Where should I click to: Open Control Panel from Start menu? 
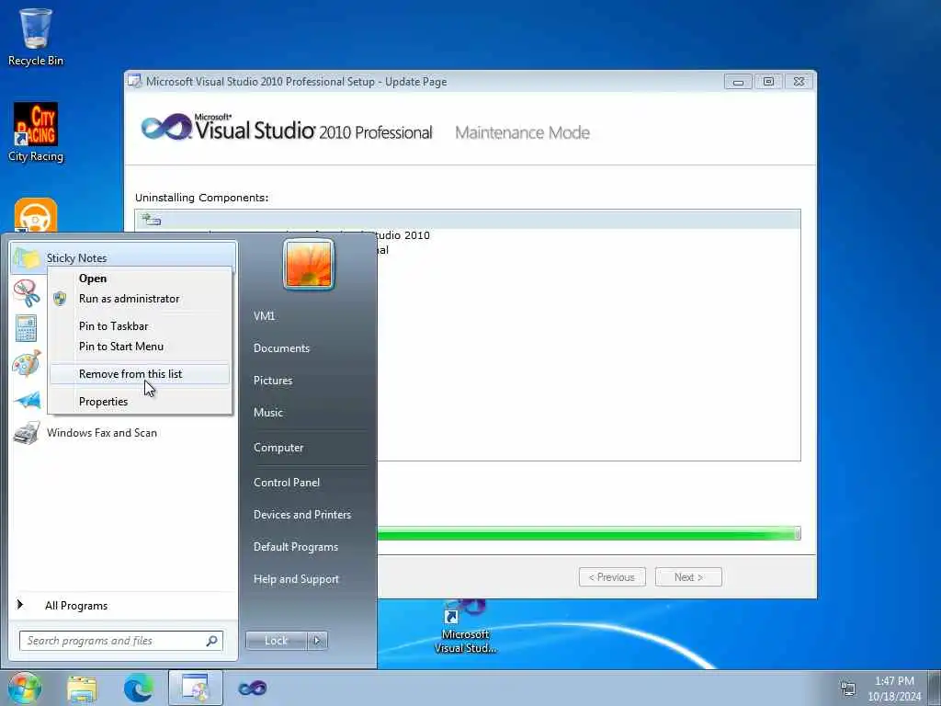pyautogui.click(x=287, y=483)
